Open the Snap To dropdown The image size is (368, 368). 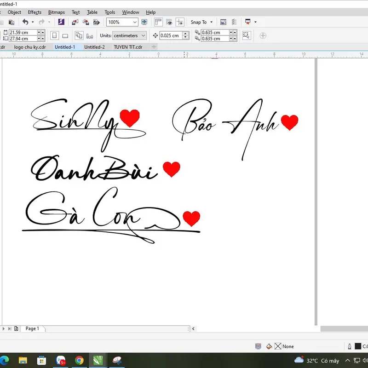pyautogui.click(x=201, y=22)
